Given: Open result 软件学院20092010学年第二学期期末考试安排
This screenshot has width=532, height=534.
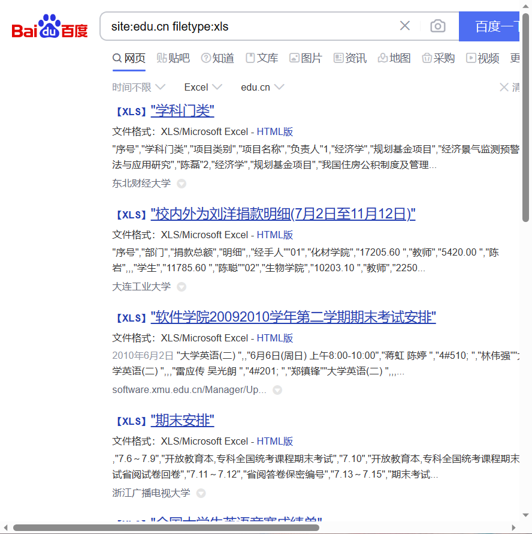Looking at the screenshot, I should click(x=293, y=317).
